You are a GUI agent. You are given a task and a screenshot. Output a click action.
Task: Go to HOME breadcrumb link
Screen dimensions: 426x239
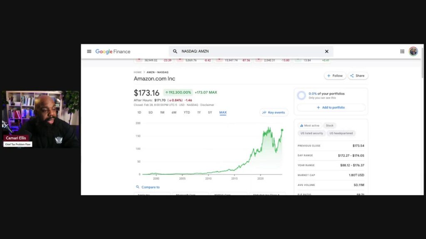[x=138, y=72]
